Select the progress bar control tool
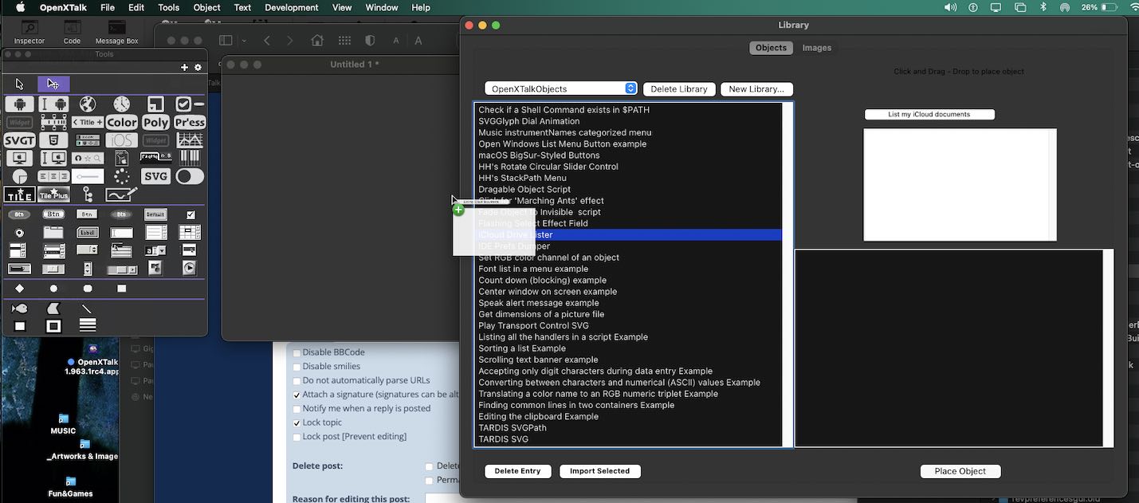The height and width of the screenshot is (503, 1139). (19, 269)
